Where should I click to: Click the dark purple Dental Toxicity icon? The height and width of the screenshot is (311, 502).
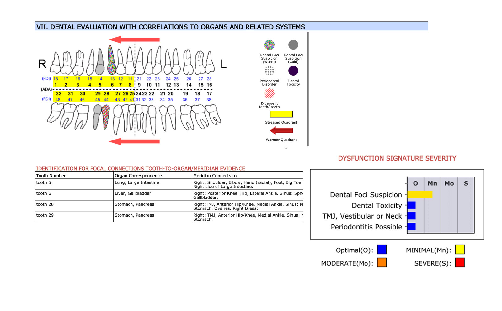click(293, 71)
